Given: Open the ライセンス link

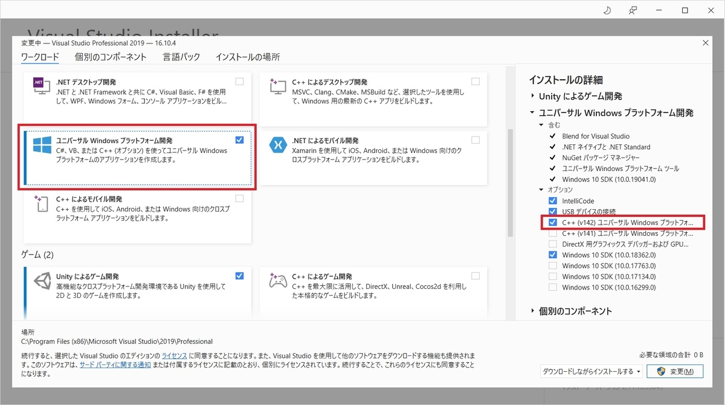Looking at the screenshot, I should pos(174,355).
